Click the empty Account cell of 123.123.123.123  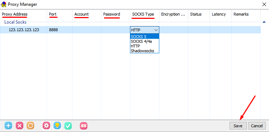(87, 30)
